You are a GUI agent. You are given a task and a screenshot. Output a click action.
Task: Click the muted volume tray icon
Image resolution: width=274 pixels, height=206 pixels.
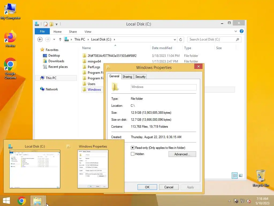pos(249,201)
